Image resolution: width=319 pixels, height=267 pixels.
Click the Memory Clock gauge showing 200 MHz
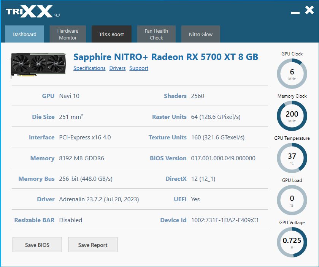click(x=292, y=116)
